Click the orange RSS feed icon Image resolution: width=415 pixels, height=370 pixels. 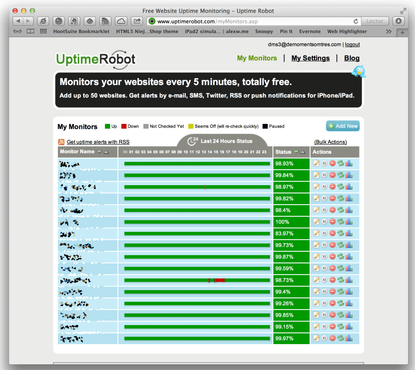tap(61, 142)
